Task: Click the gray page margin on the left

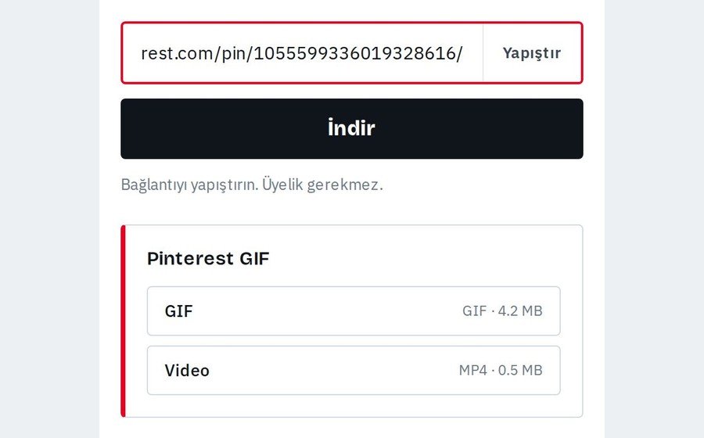Action: [x=49, y=219]
